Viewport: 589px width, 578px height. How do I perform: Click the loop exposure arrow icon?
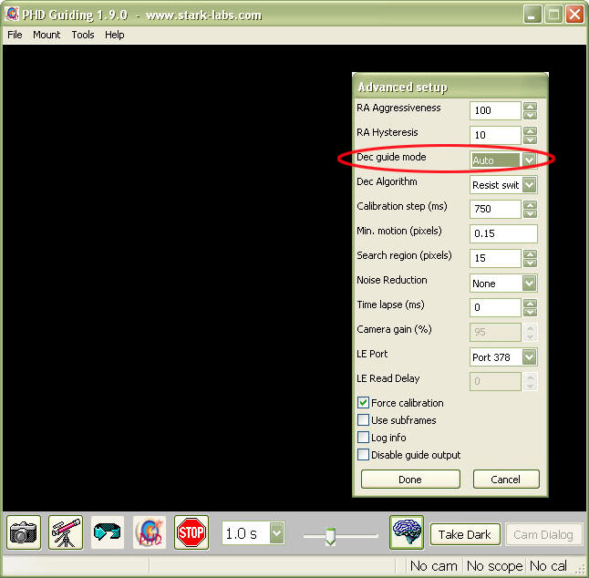click(108, 532)
